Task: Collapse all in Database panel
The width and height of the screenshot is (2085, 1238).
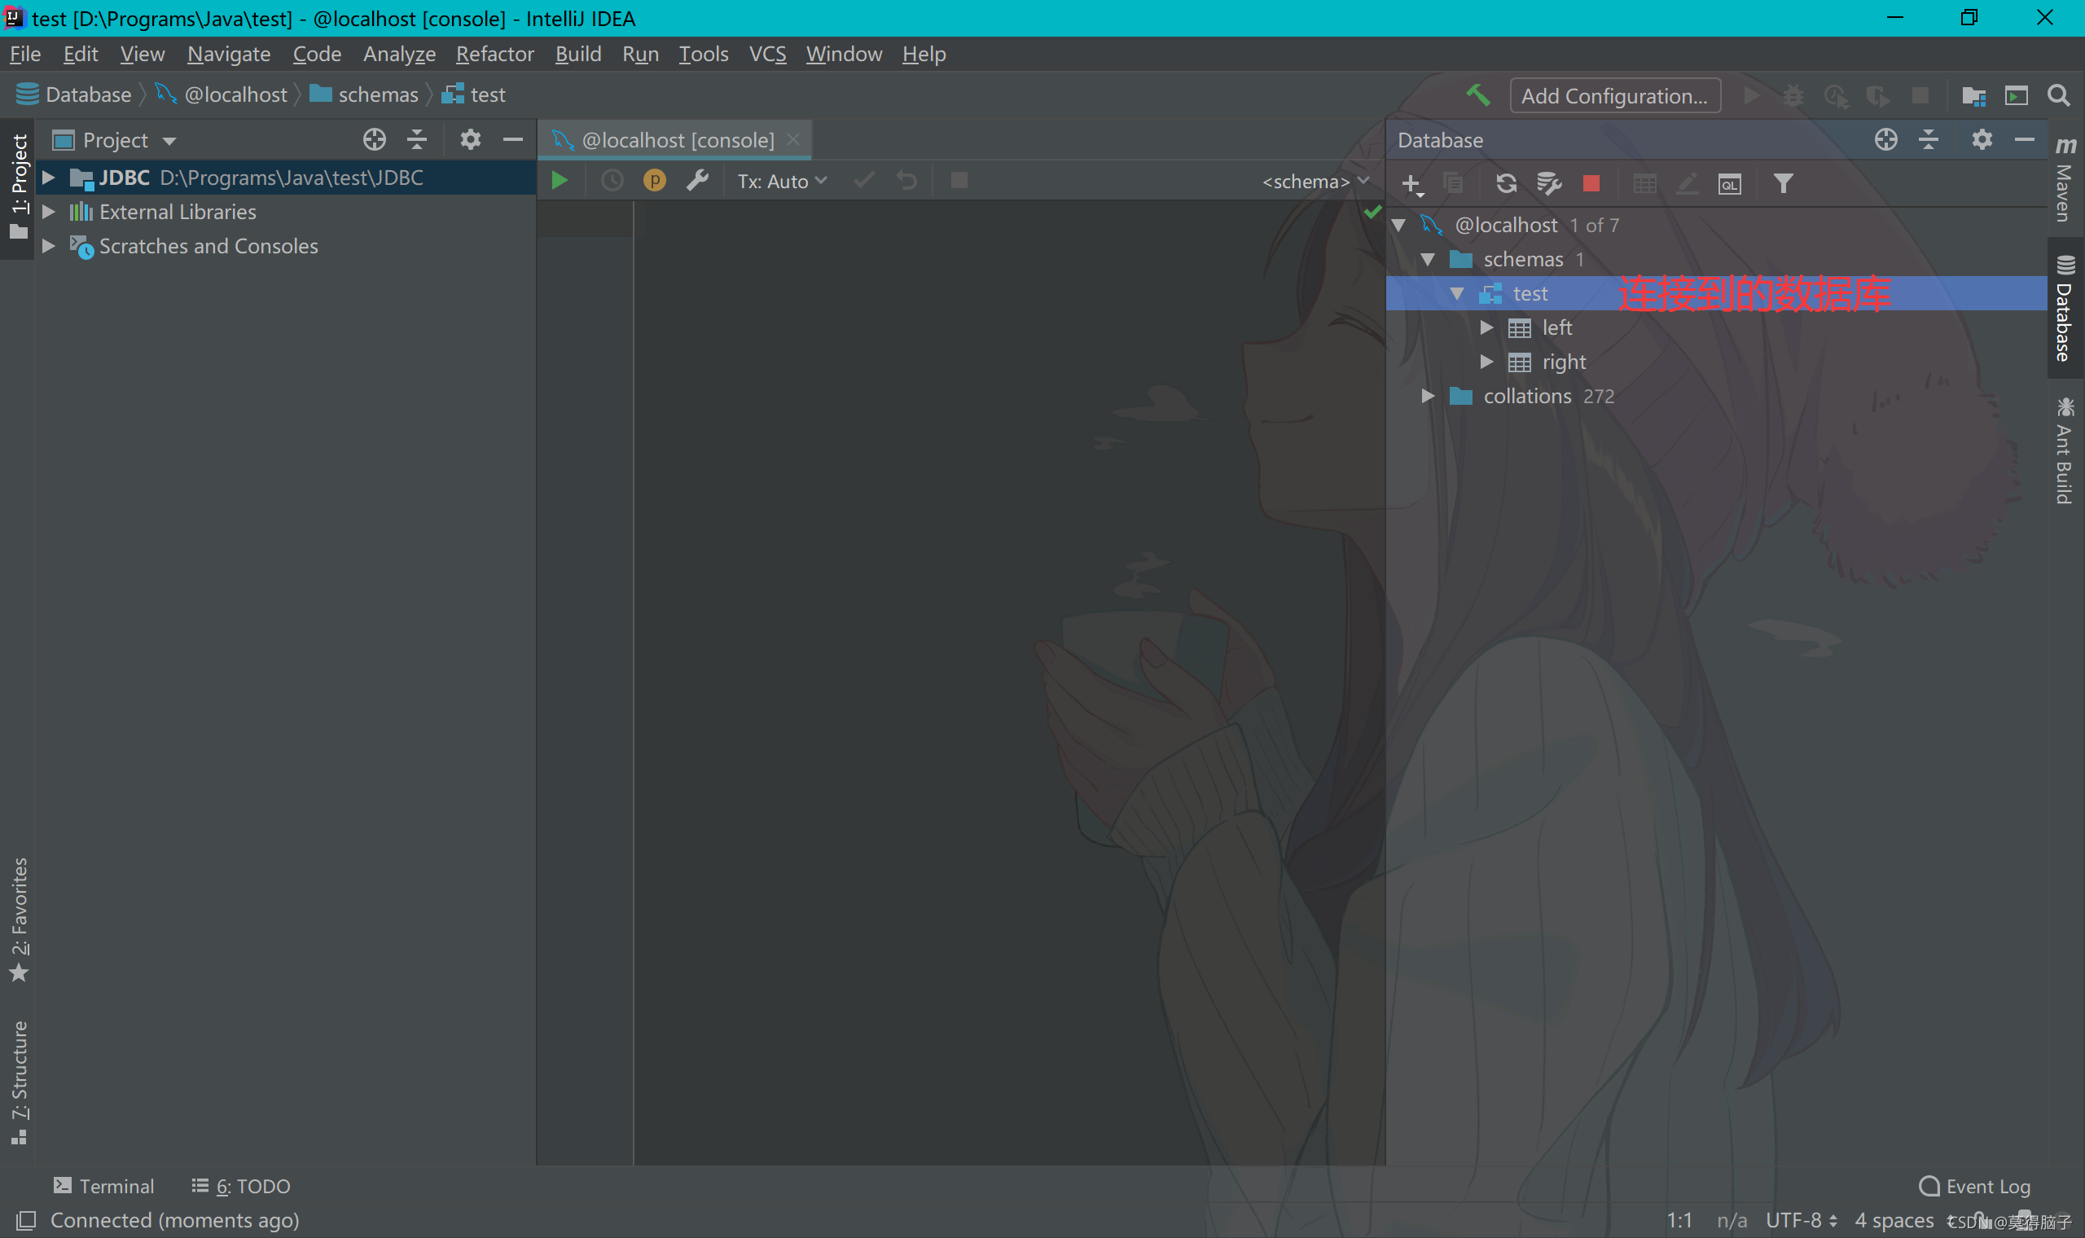Action: click(1929, 139)
